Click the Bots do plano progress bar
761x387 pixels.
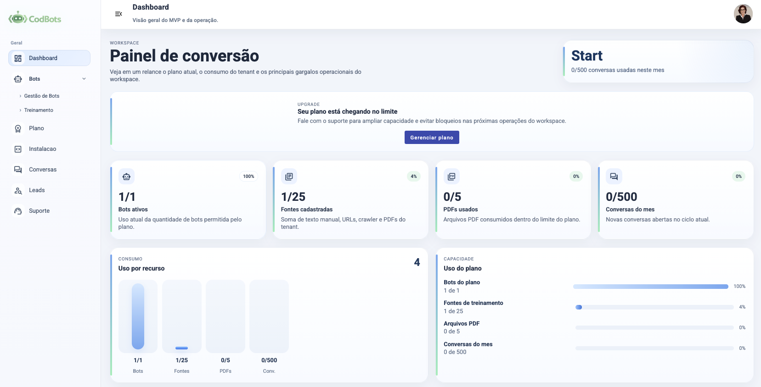coord(651,287)
